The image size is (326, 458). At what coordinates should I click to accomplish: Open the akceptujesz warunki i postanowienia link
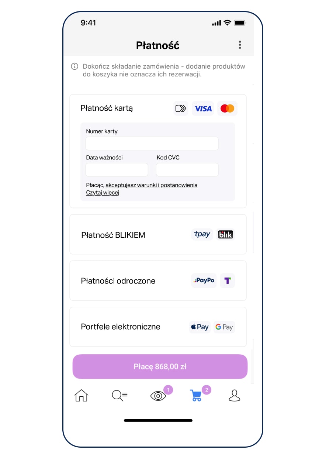click(x=151, y=185)
